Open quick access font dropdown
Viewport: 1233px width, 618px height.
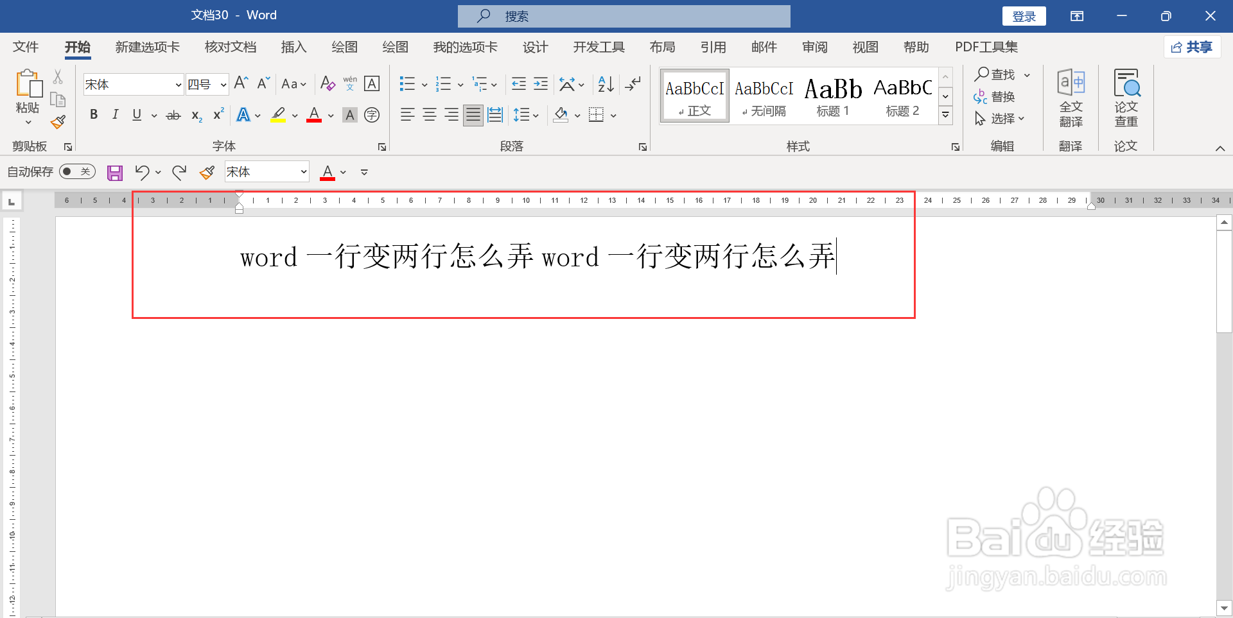coord(303,172)
